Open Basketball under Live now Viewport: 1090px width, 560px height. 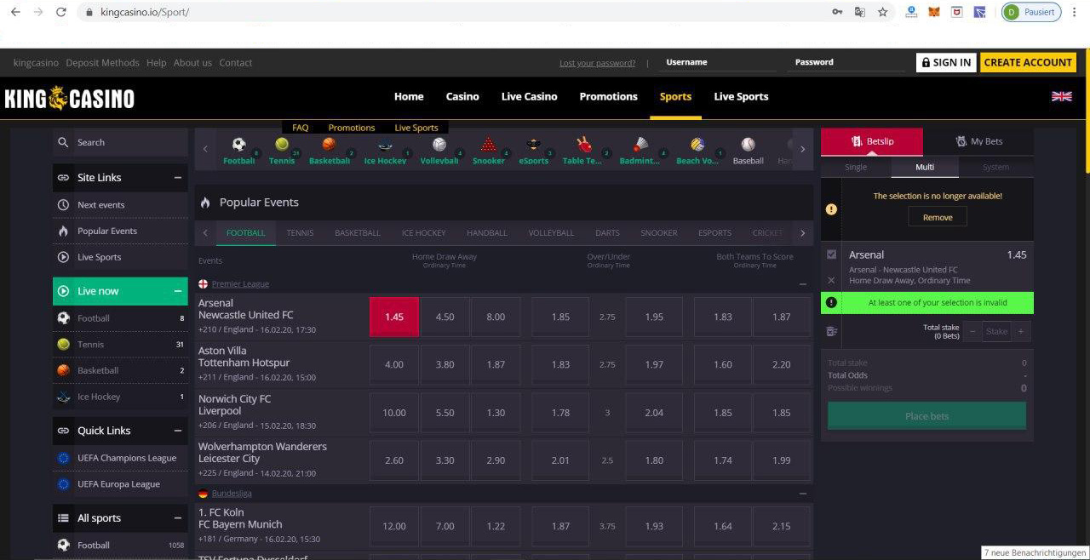pyautogui.click(x=120, y=370)
